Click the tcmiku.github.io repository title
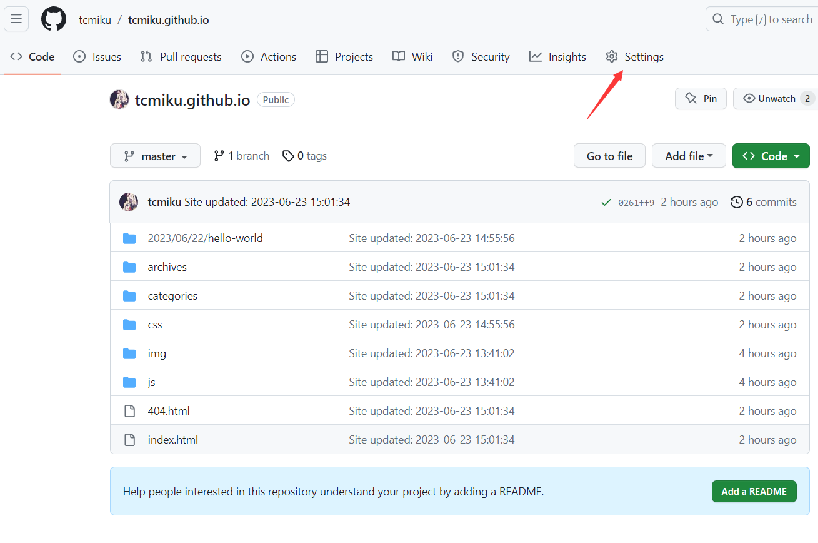Viewport: 818px width, 543px height. pyautogui.click(x=192, y=99)
